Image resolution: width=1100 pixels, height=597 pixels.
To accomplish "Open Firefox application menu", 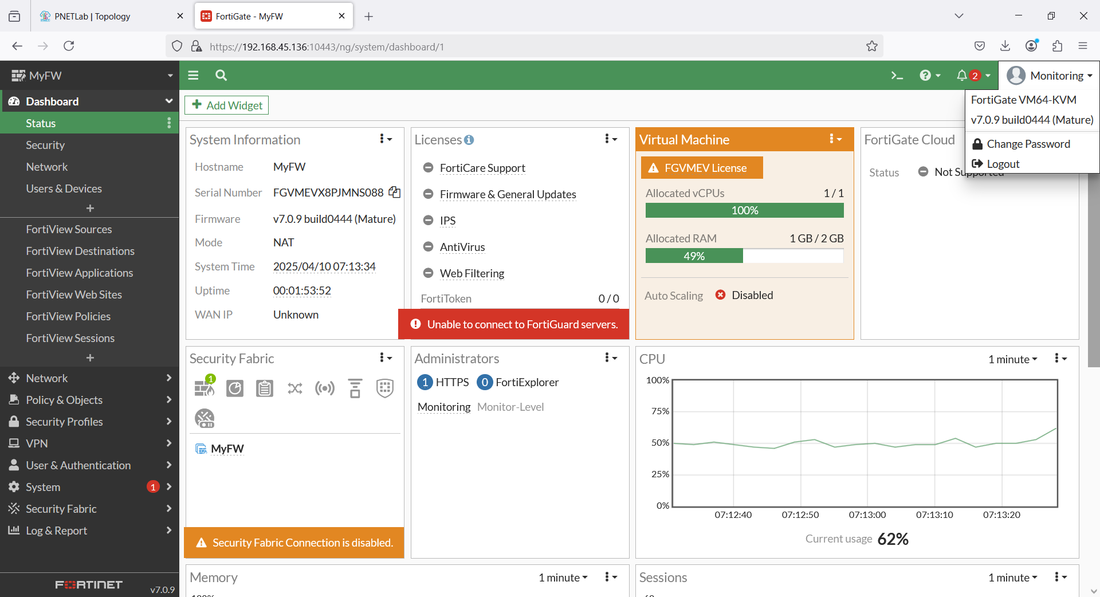I will [1083, 46].
